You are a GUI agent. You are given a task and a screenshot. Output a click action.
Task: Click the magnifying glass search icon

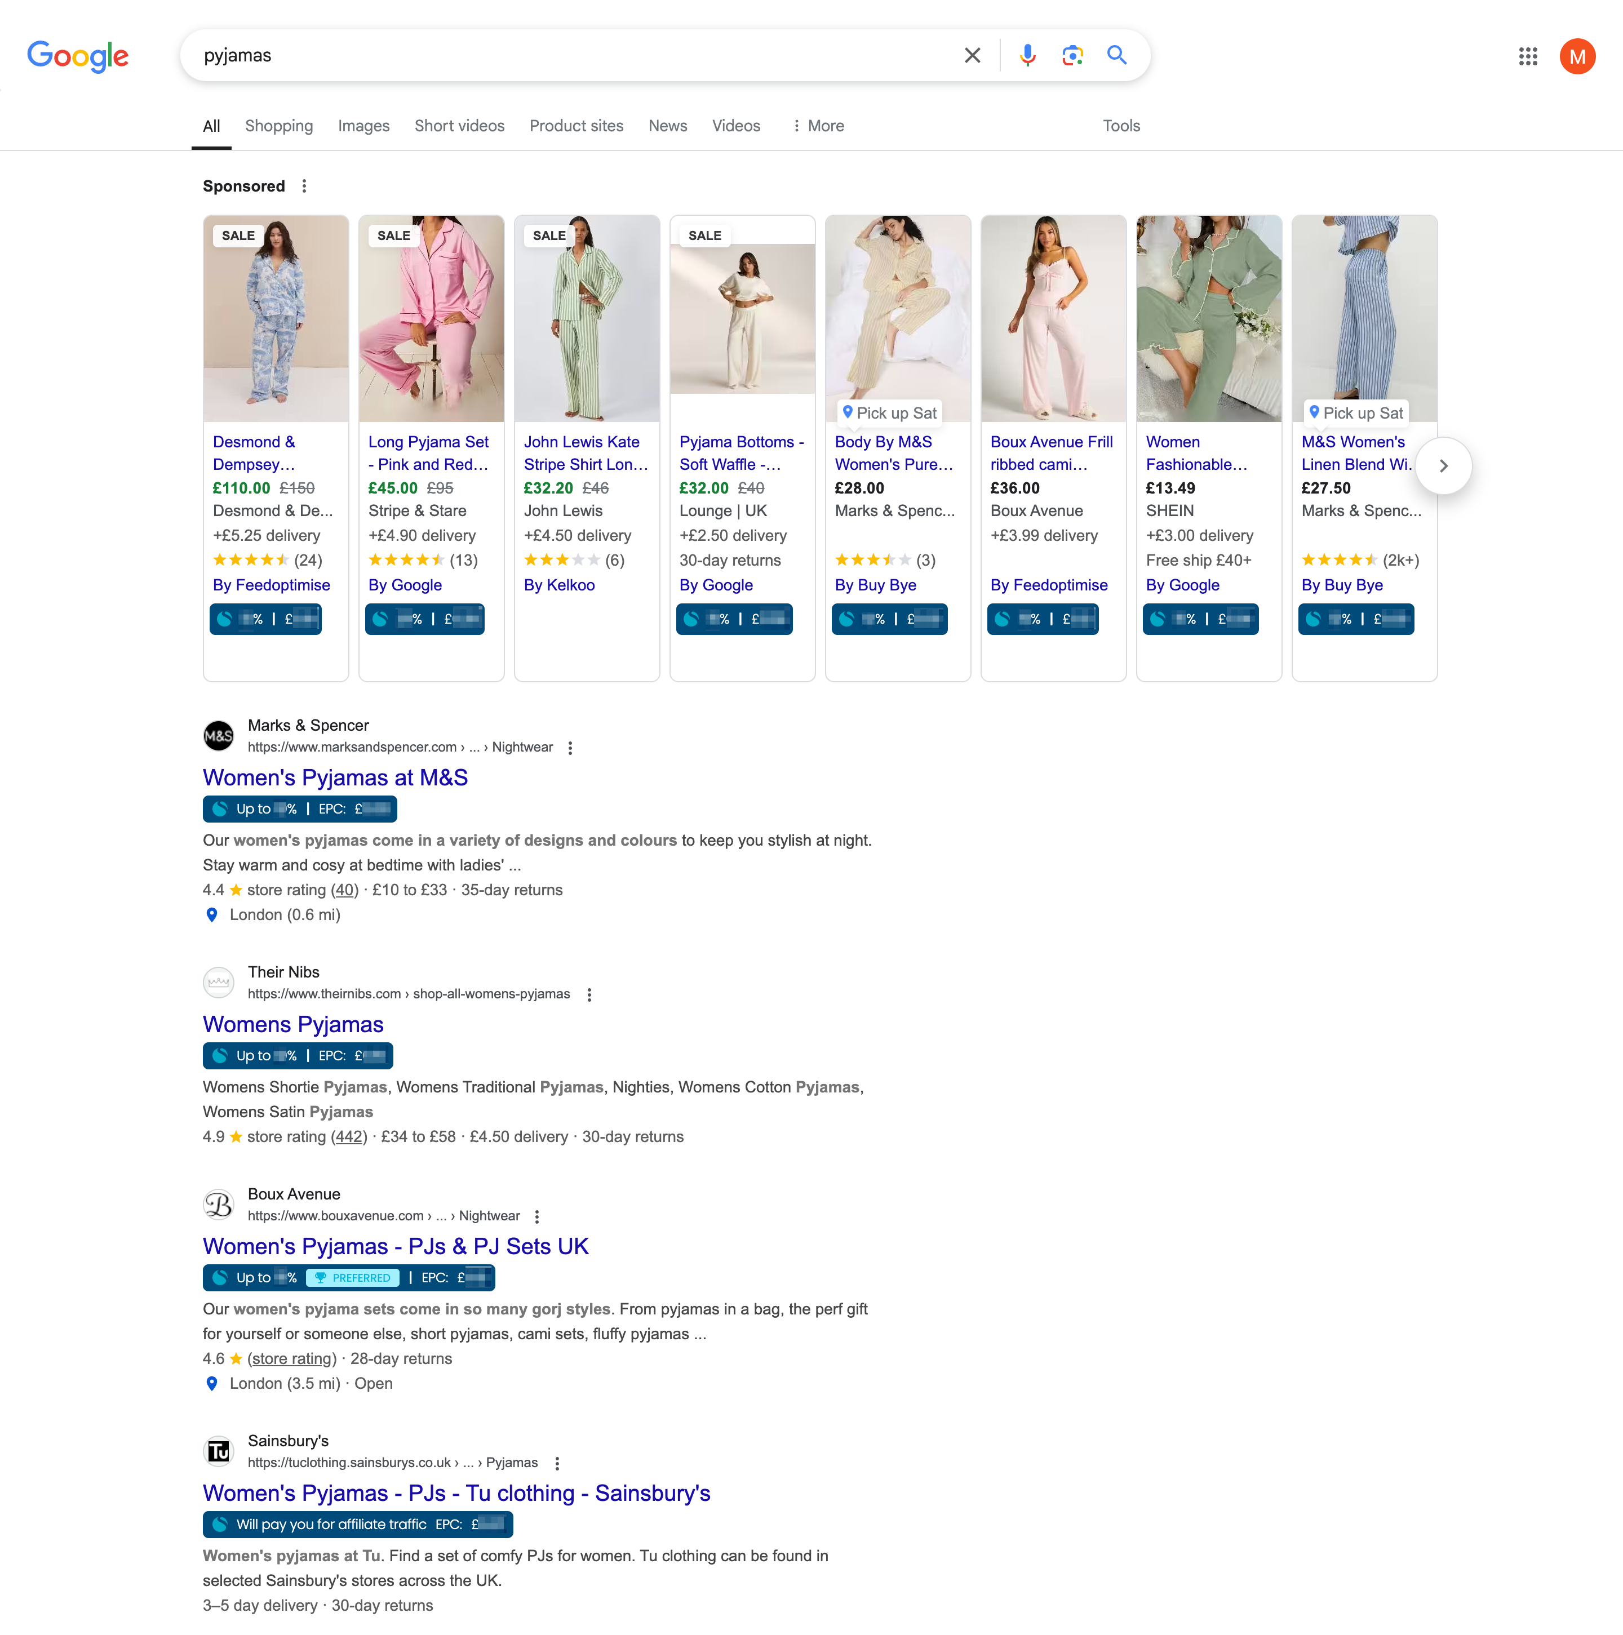(x=1117, y=56)
